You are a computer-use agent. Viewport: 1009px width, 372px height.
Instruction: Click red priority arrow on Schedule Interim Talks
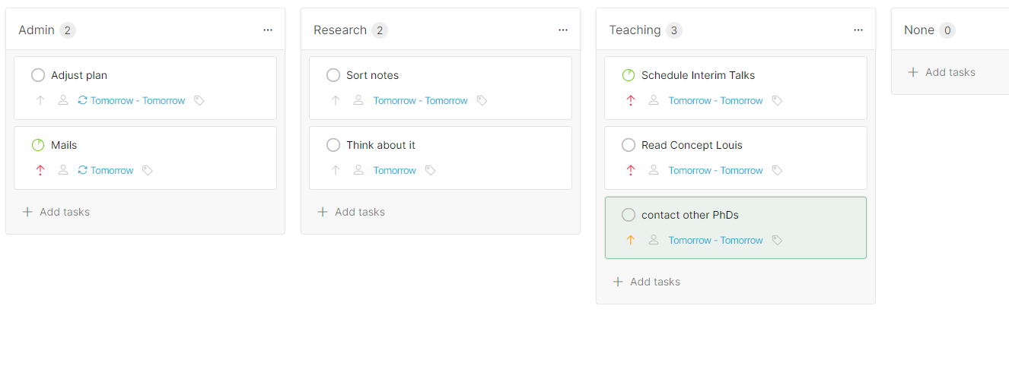[x=630, y=100]
